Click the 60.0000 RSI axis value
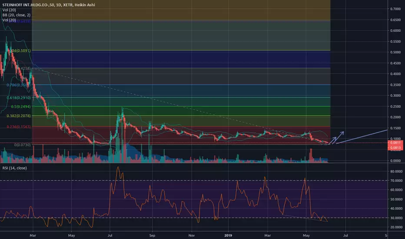Image resolution: width=405 pixels, height=239 pixels. point(396,190)
